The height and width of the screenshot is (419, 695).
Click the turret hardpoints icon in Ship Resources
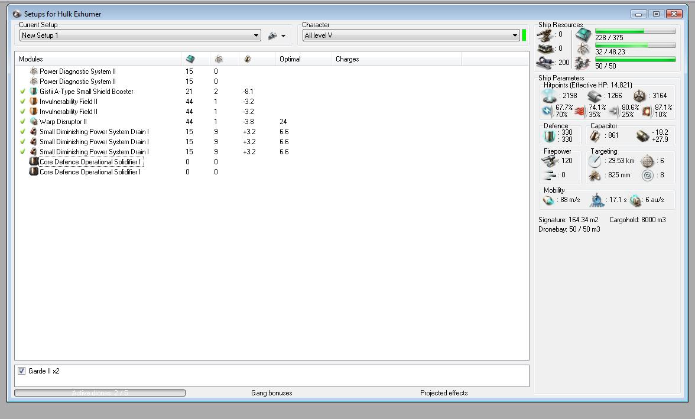(x=545, y=35)
